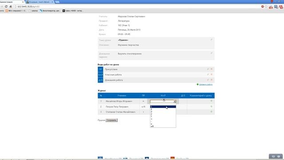Screen dimensions: 284x160
Task: Open the Galaxy bookmark in bookmarks bar
Action: pos(73,11)
